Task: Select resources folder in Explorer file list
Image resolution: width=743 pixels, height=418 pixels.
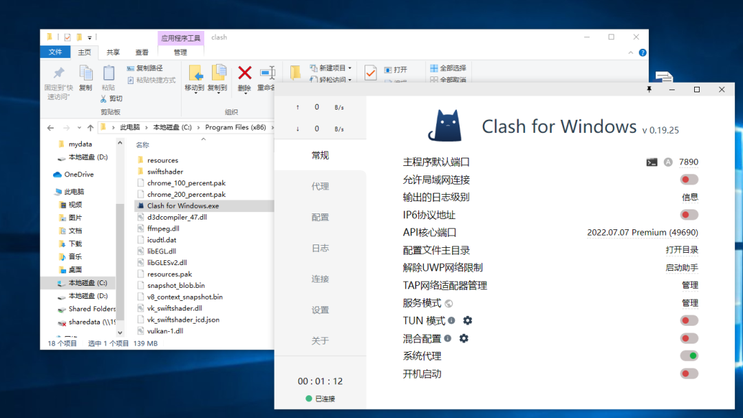Action: coord(162,160)
